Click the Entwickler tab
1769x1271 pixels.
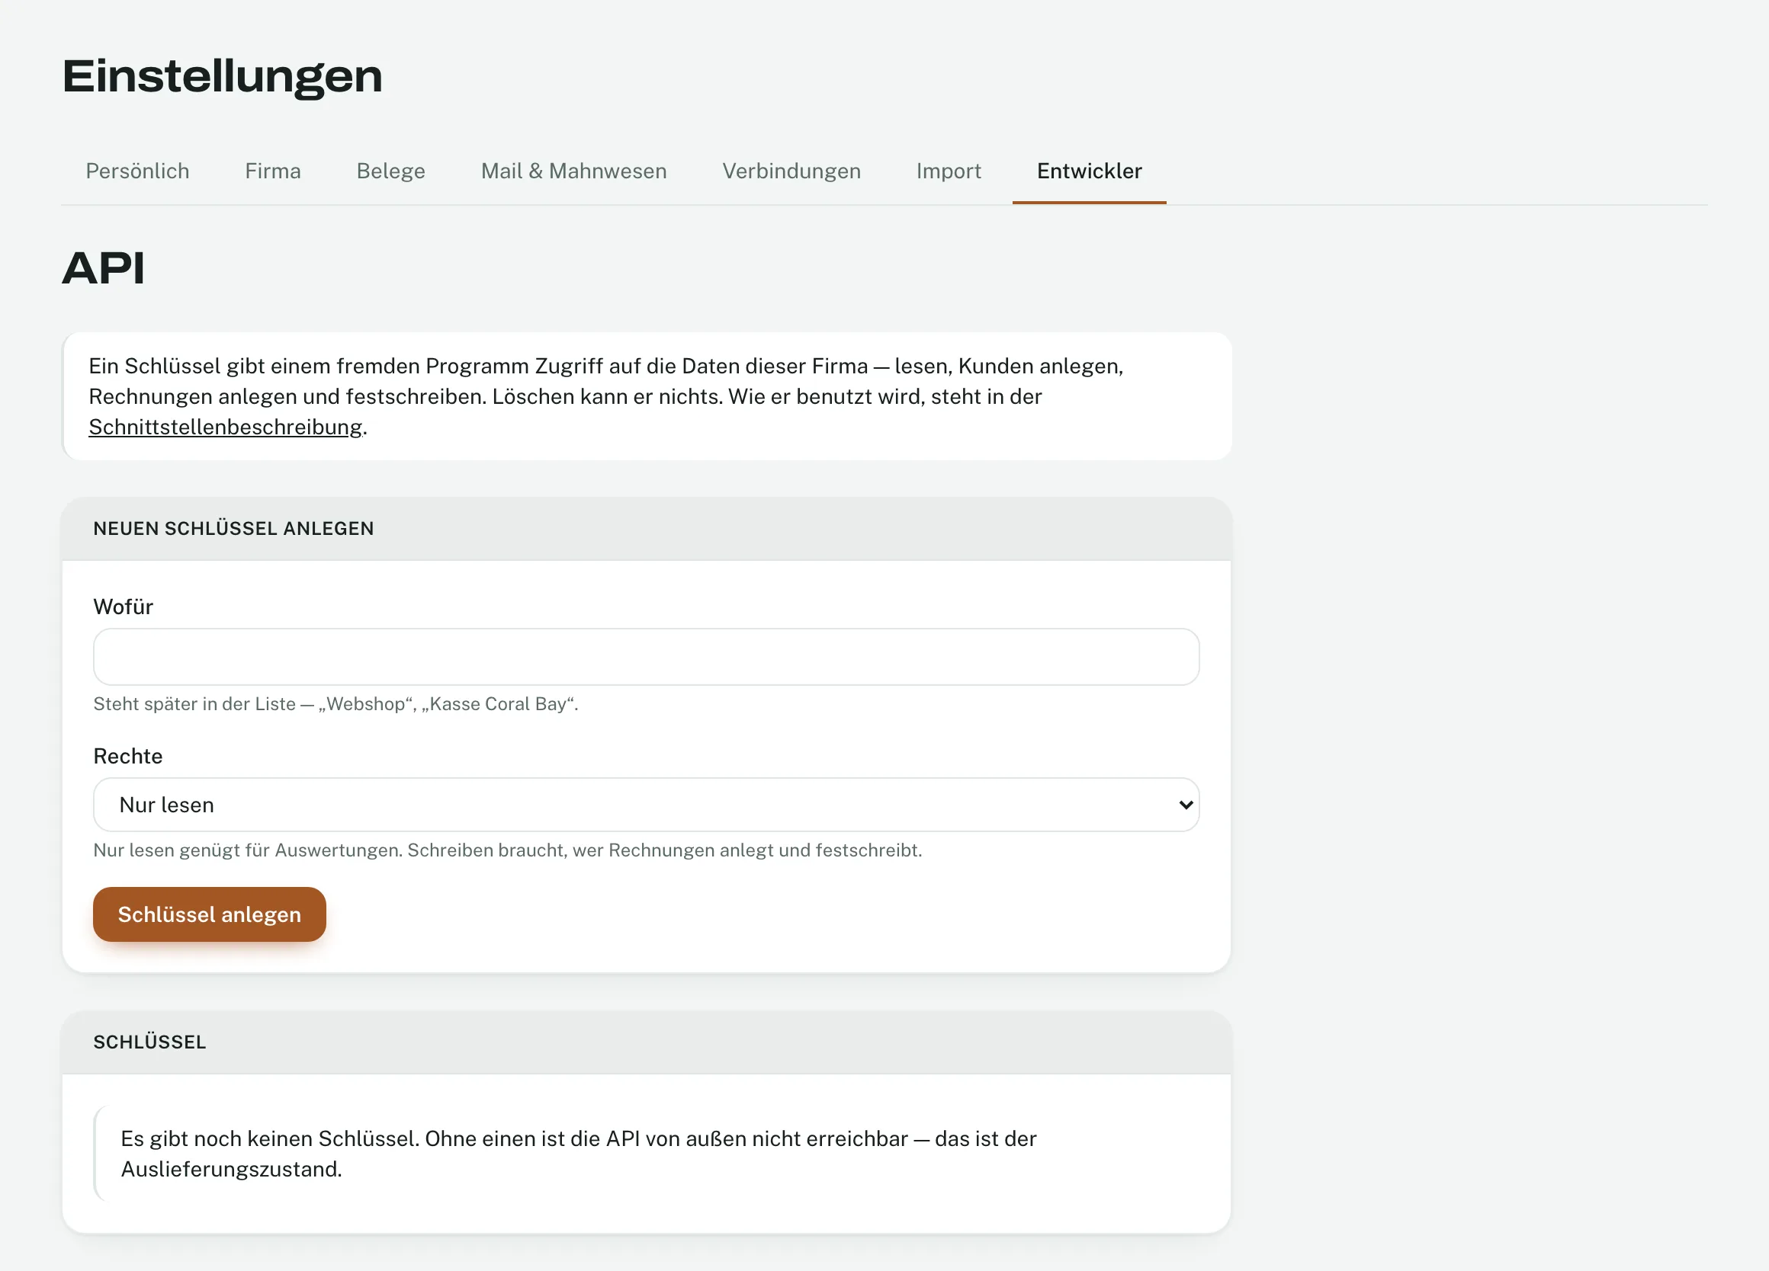pos(1089,171)
